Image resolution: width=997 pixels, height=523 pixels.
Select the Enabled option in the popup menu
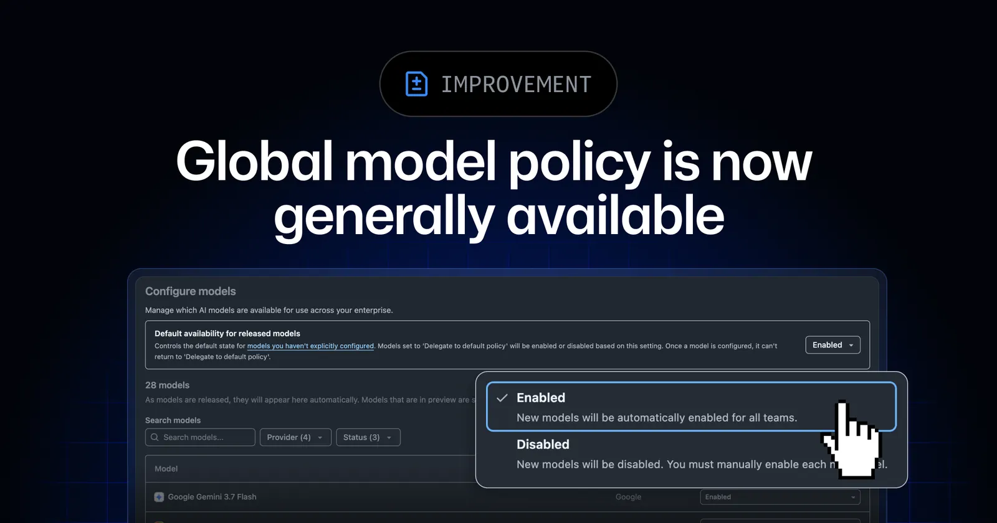tap(691, 407)
